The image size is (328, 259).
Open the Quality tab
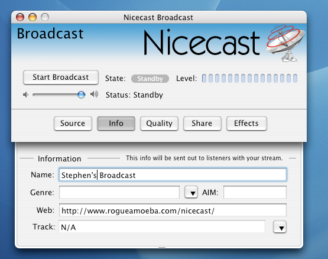tap(159, 124)
